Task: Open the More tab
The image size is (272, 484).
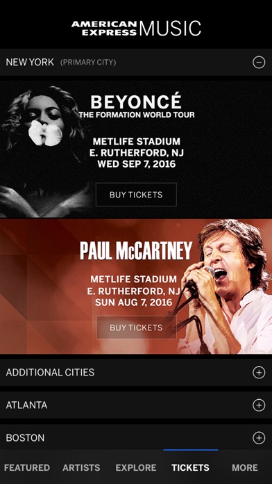Action: click(x=245, y=467)
